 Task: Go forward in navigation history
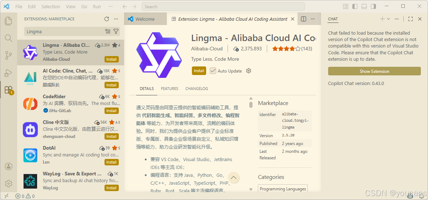point(134,6)
